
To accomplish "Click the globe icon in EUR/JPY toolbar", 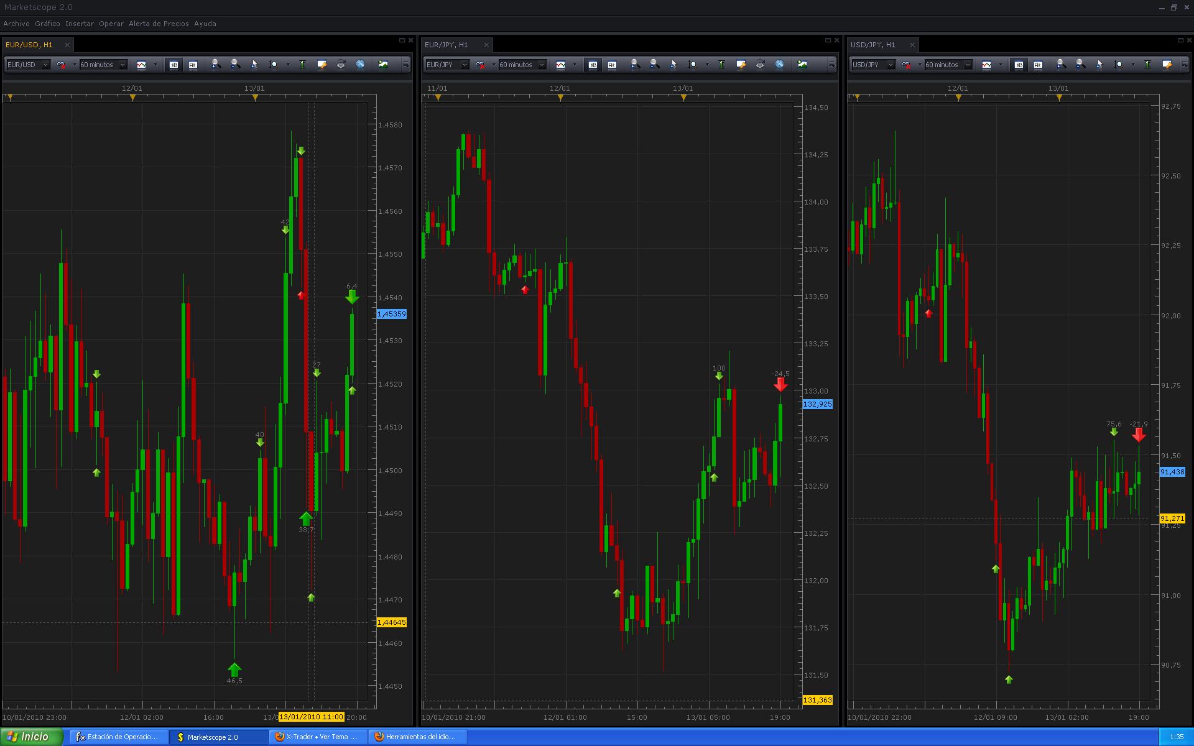I will coord(779,65).
